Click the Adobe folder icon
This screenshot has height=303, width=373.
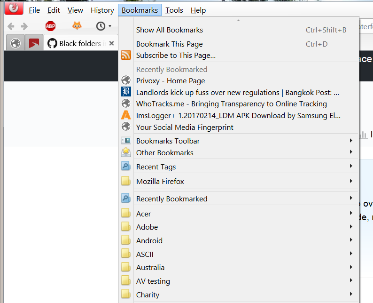126,226
